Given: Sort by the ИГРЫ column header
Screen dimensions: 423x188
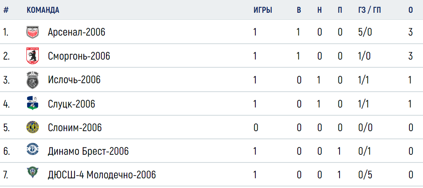Looking at the screenshot, I should (x=263, y=10).
